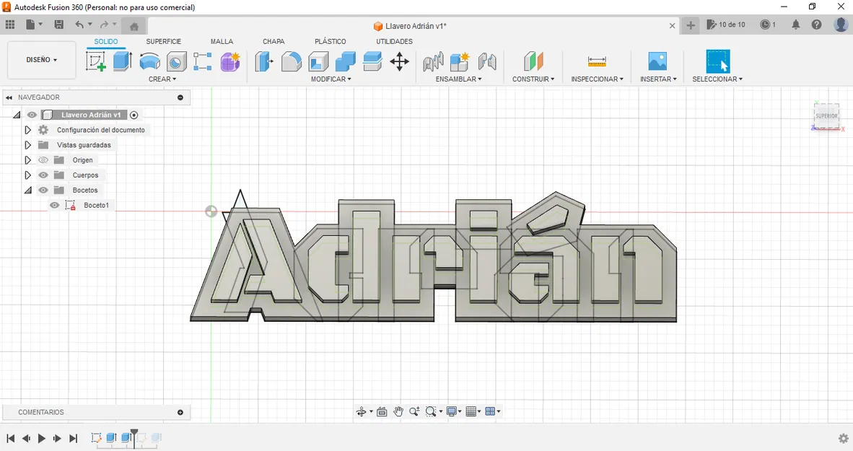Open the CREAR dropdown menu

[x=162, y=79]
